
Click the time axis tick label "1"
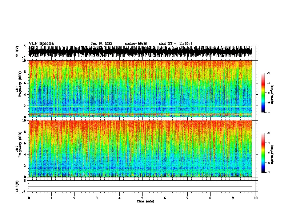[x=51, y=198]
